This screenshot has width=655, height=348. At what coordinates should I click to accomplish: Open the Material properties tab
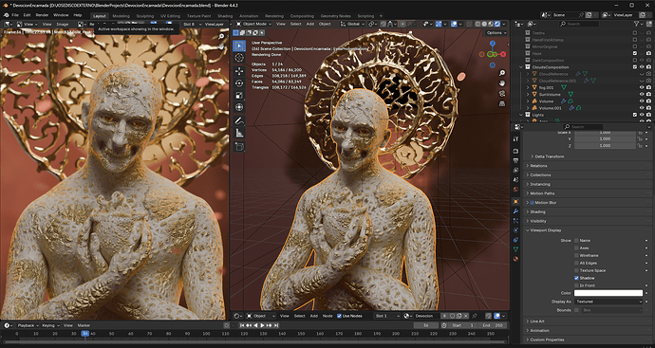coord(515,259)
